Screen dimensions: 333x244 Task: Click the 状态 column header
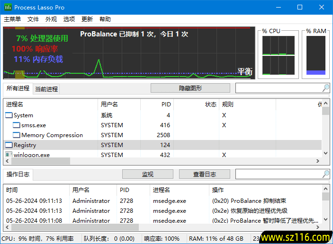196,105
